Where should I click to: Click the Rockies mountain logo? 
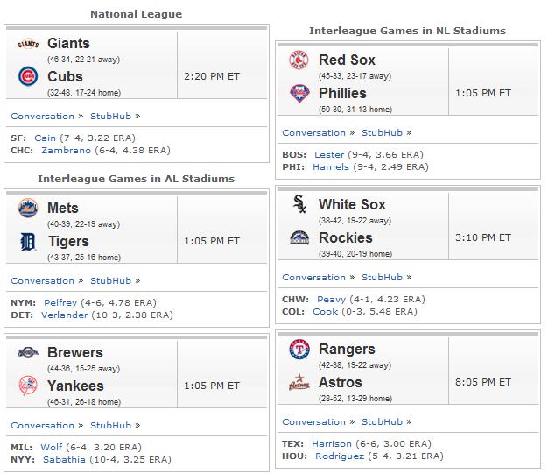coord(300,237)
